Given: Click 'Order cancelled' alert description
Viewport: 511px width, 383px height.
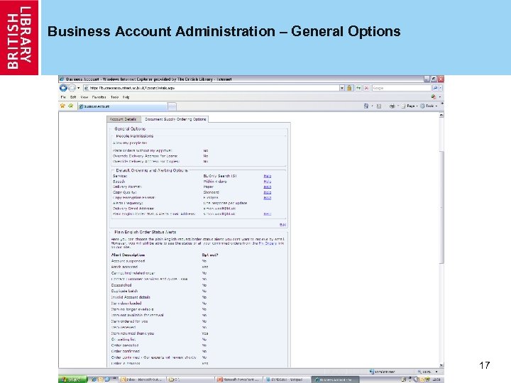Looking at the screenshot, I should tap(125, 345).
